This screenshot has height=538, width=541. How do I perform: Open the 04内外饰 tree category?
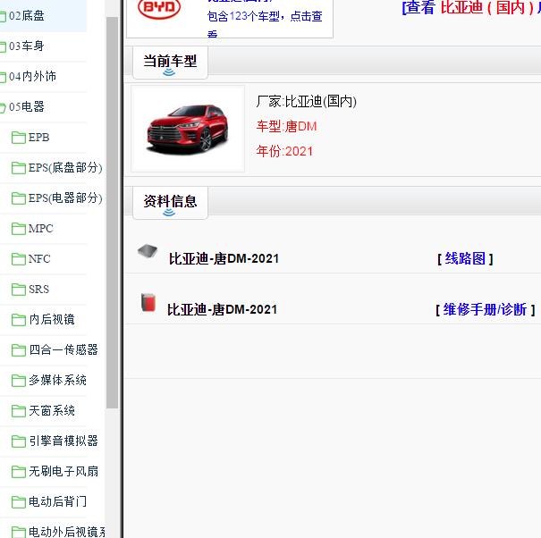32,77
